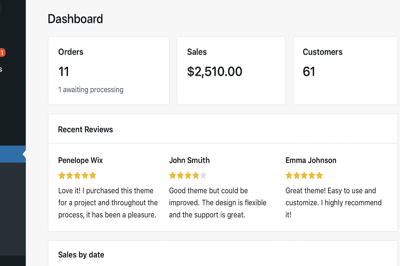Click John Smith's empty fifth star

pos(203,176)
